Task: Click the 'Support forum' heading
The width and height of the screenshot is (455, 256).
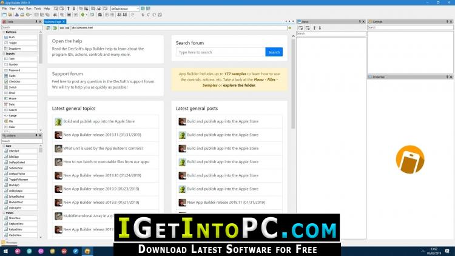Action: 67,74
